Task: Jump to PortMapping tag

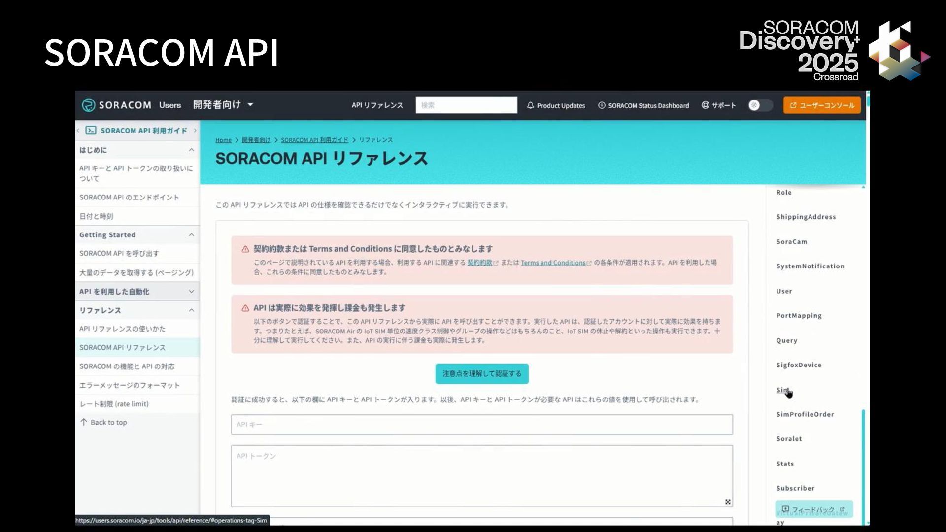Action: point(799,316)
